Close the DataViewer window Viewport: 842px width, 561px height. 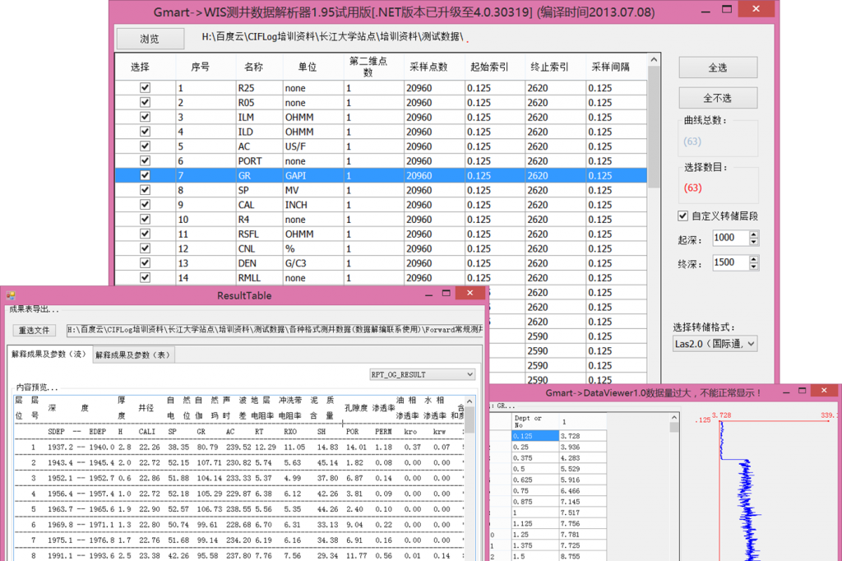tap(824, 391)
